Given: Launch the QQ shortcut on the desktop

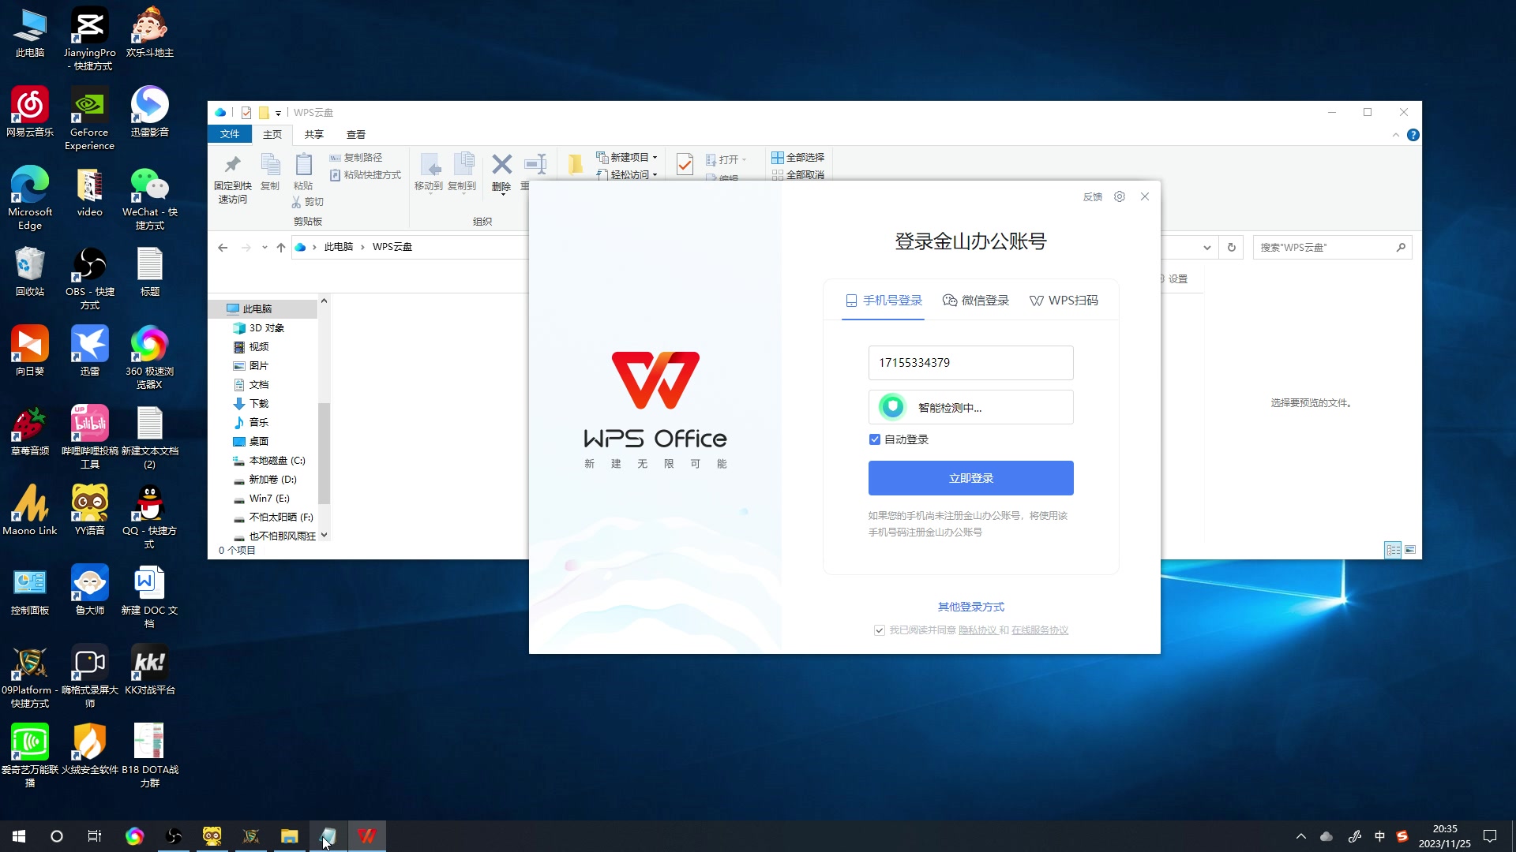Looking at the screenshot, I should click(x=149, y=516).
